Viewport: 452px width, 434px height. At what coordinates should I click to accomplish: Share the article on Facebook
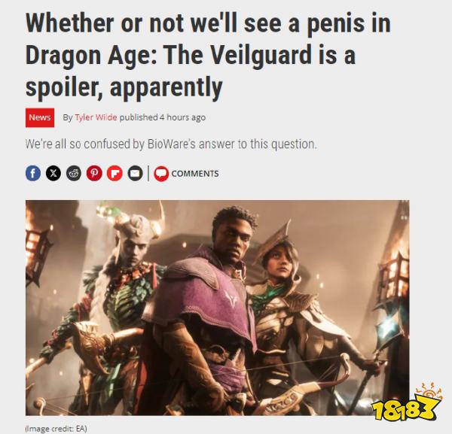click(33, 173)
